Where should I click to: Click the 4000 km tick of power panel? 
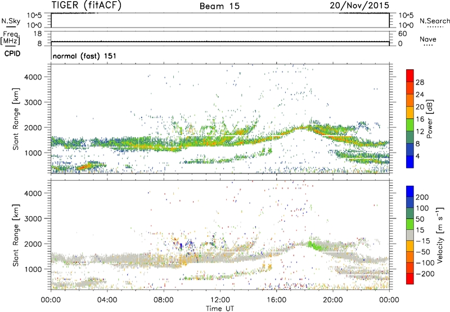[x=33, y=77]
